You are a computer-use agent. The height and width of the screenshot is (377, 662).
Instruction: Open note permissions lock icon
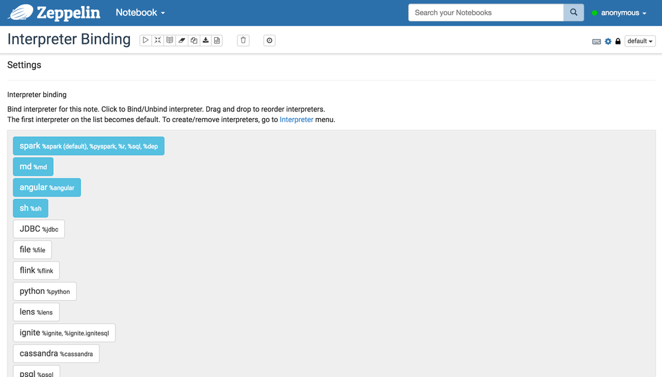[618, 41]
